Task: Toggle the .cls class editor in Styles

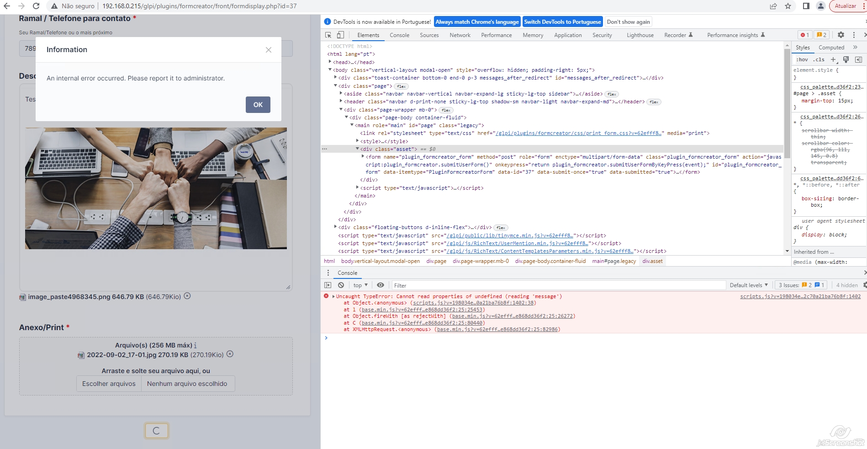Action: [819, 59]
